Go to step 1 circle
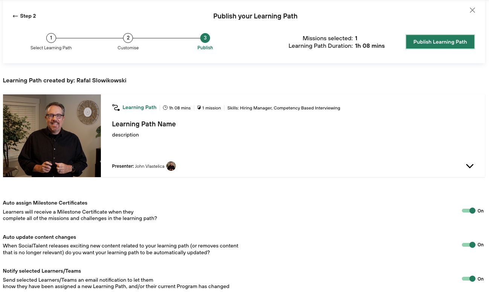This screenshot has height=308, width=489. 51,38
